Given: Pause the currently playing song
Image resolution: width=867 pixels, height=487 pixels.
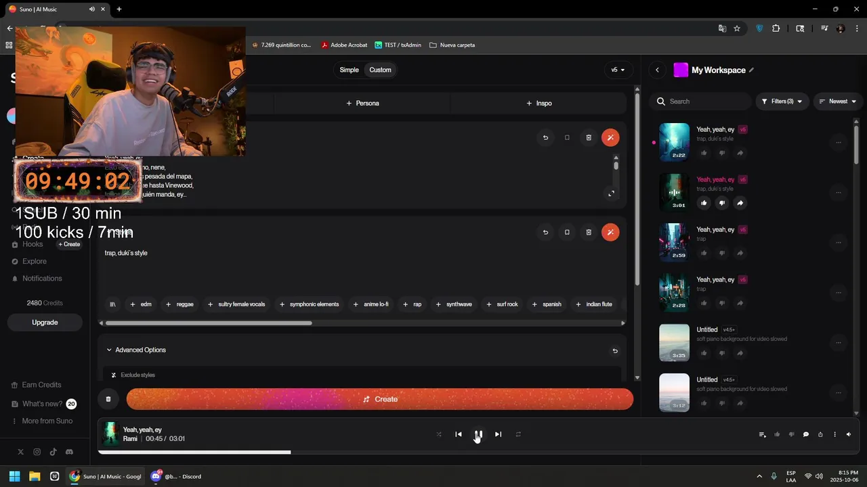Looking at the screenshot, I should [x=478, y=434].
